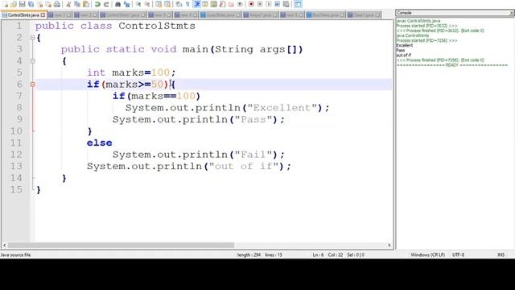Toggle the indent guide button
This screenshot has height=290, width=515.
pos(196,4)
